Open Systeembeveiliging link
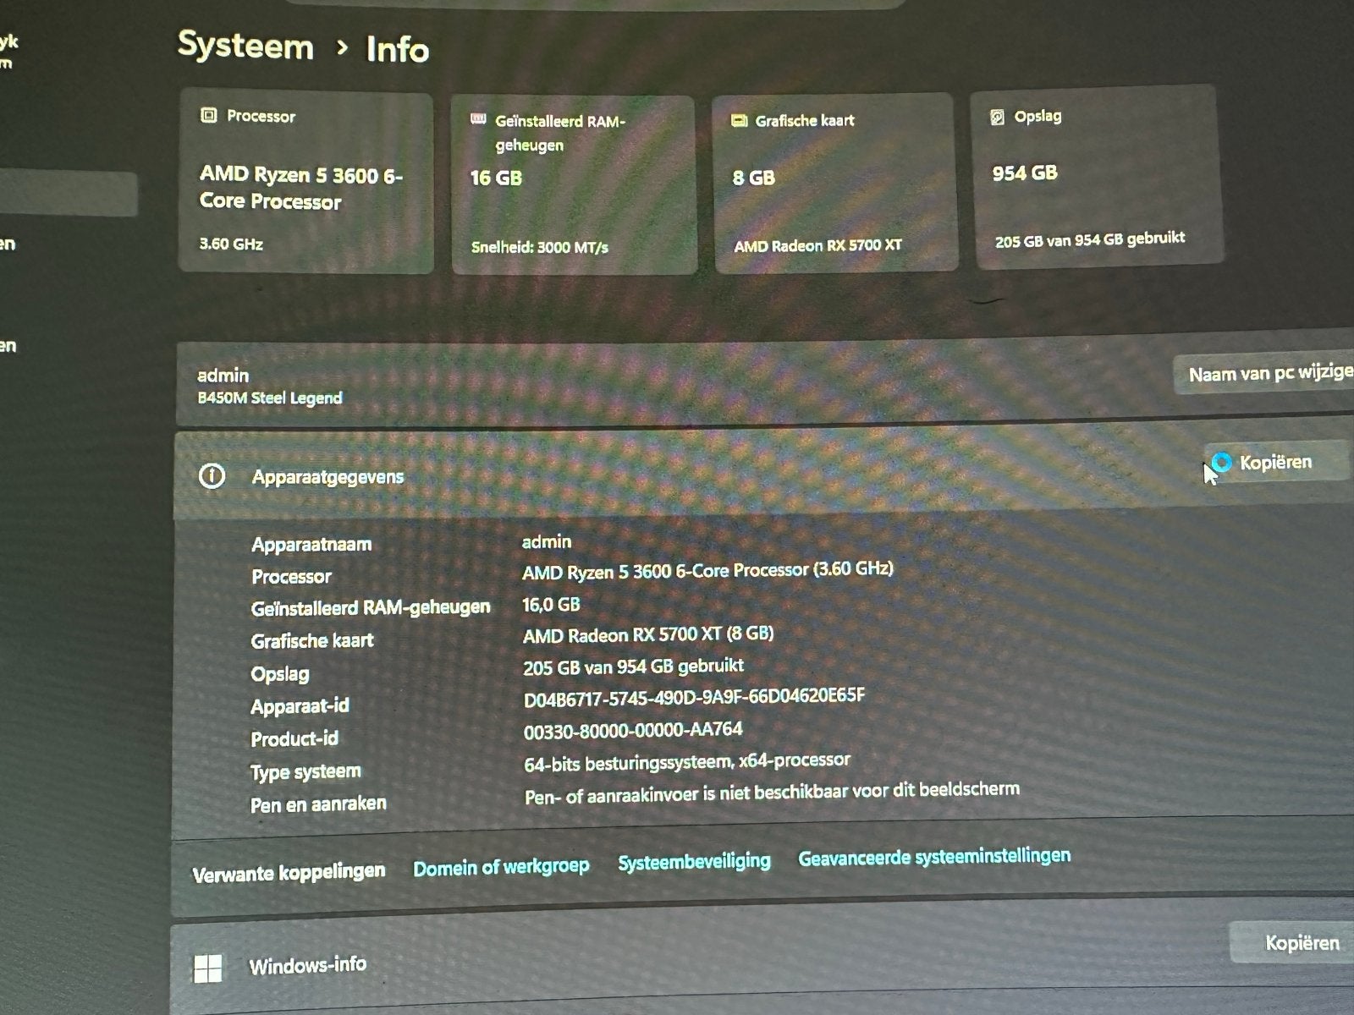 coord(694,862)
